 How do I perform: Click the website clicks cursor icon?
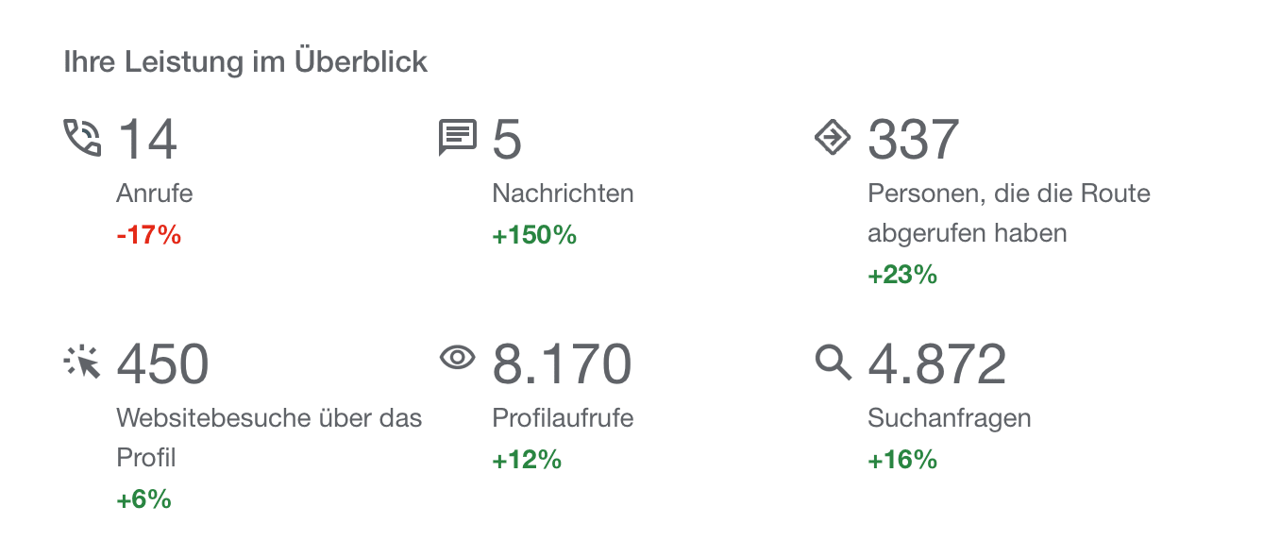pos(82,361)
